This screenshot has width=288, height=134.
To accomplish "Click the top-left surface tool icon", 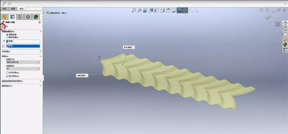I will tap(4, 3).
